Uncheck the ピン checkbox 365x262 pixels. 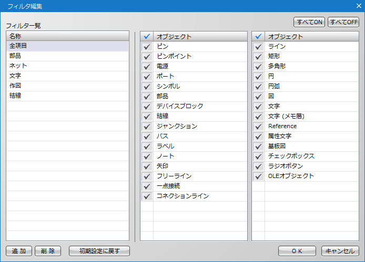click(147, 47)
